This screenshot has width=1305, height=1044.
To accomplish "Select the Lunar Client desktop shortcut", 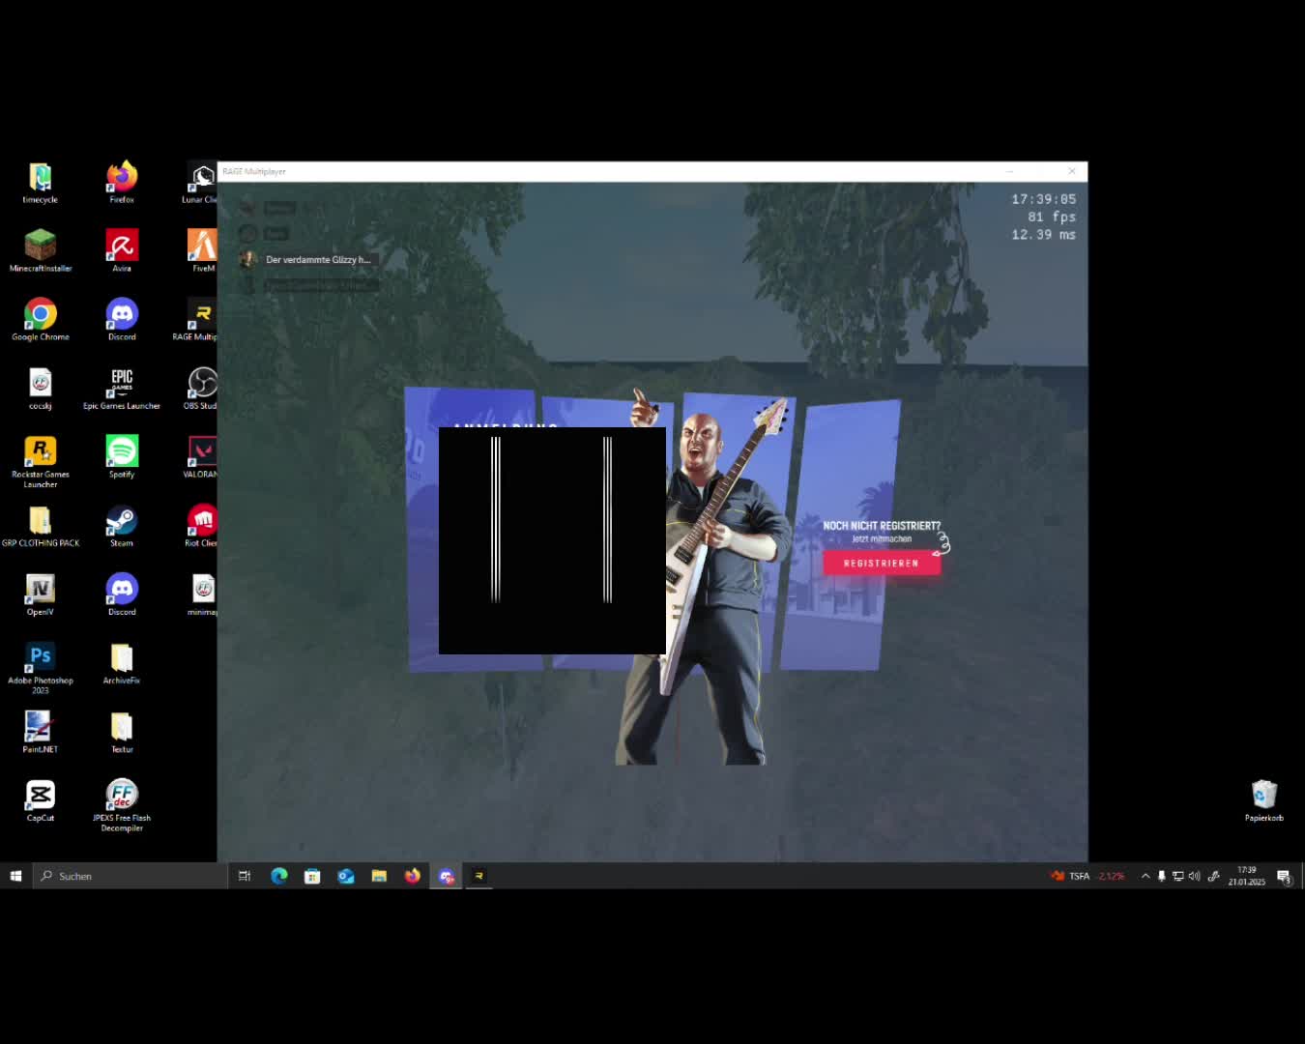I will click(202, 183).
